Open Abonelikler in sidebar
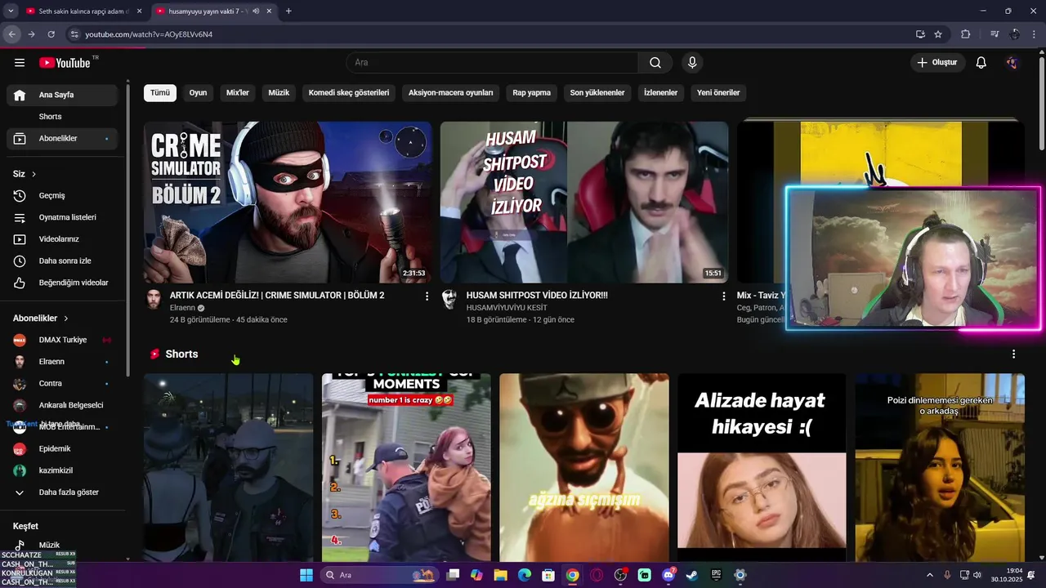The image size is (1046, 588). click(62, 139)
